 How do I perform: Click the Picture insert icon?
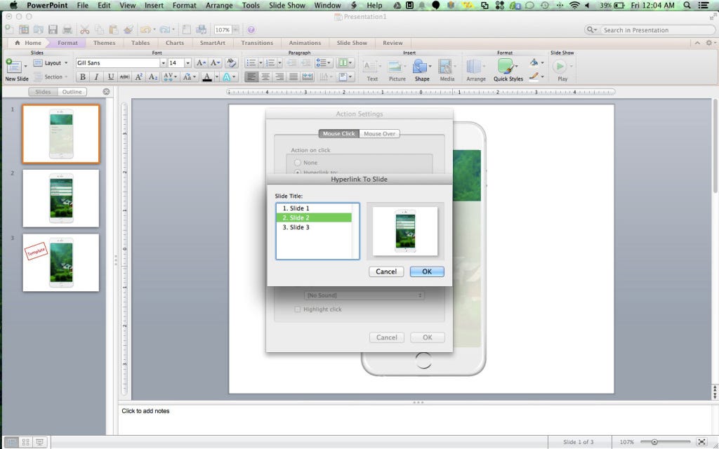395,67
